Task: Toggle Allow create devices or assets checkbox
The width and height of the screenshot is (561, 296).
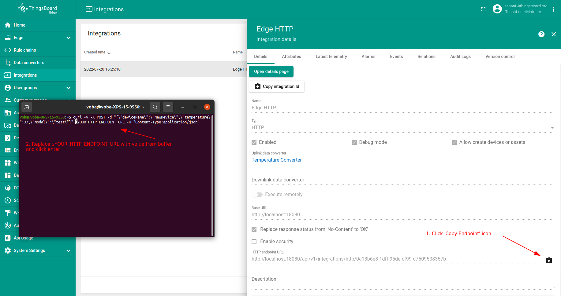Action: click(454, 142)
